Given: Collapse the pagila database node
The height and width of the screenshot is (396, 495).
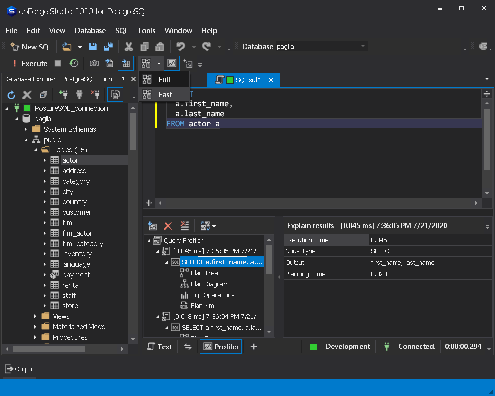Looking at the screenshot, I should coord(17,119).
